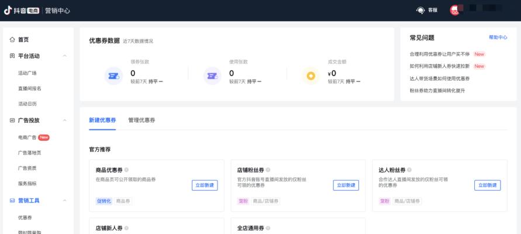This screenshot has width=521, height=234.
Task: Click 立即新建 for 商品优惠券
Action: click(x=205, y=185)
